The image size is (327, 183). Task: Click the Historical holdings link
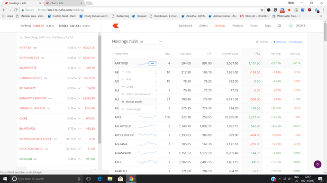point(280,42)
